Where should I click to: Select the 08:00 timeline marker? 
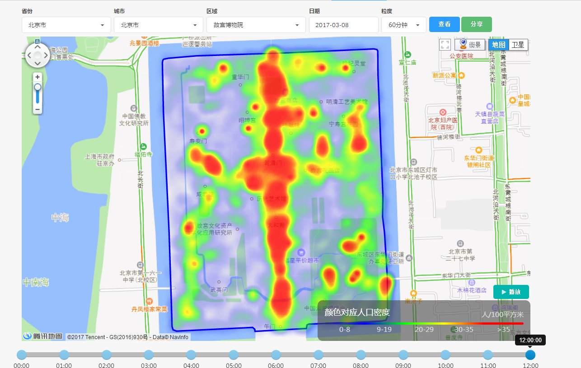361,355
